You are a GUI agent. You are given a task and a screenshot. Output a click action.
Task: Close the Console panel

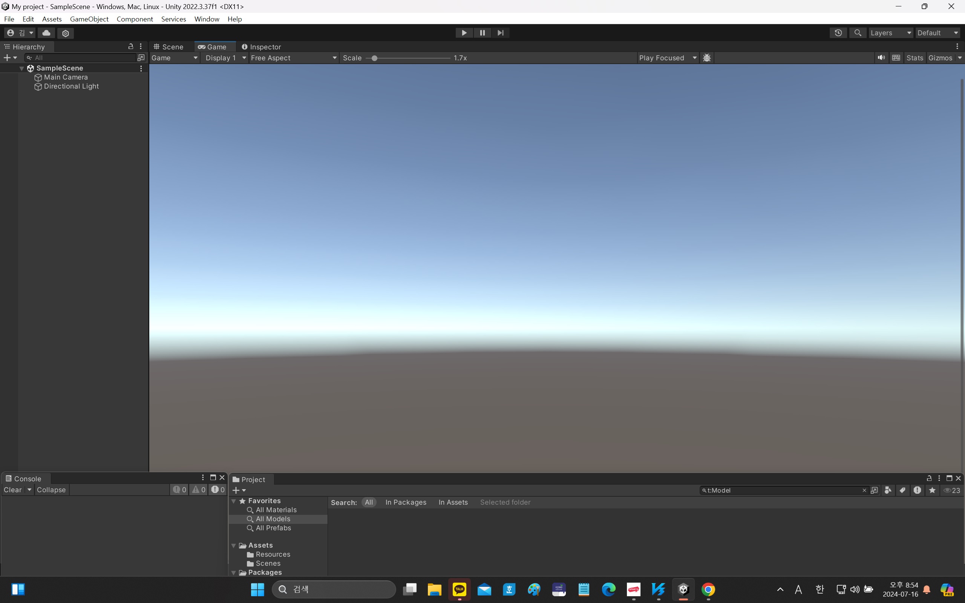[x=222, y=478]
